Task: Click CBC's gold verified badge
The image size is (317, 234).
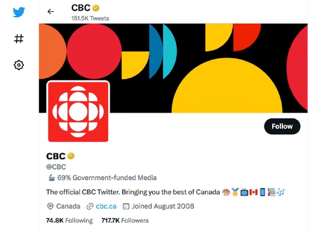Action: pyautogui.click(x=71, y=156)
